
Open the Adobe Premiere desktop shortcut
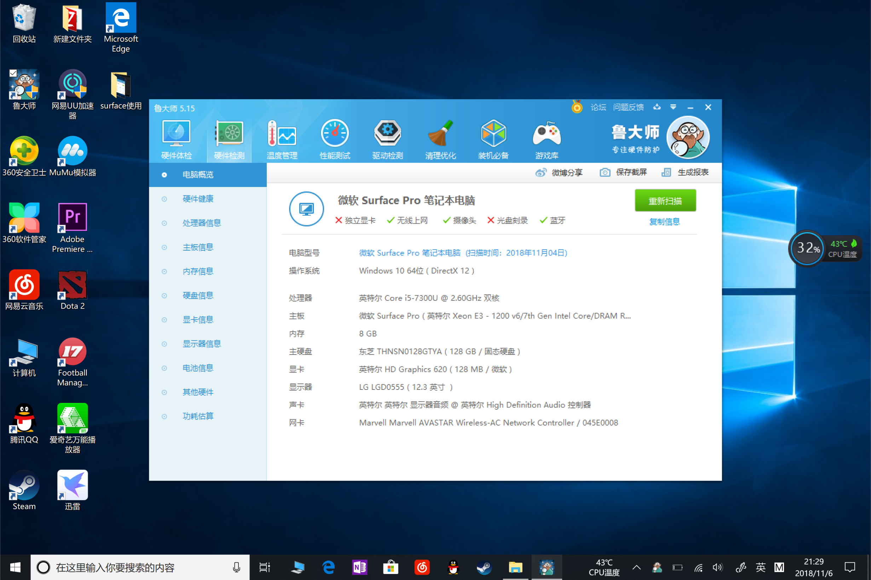point(73,228)
